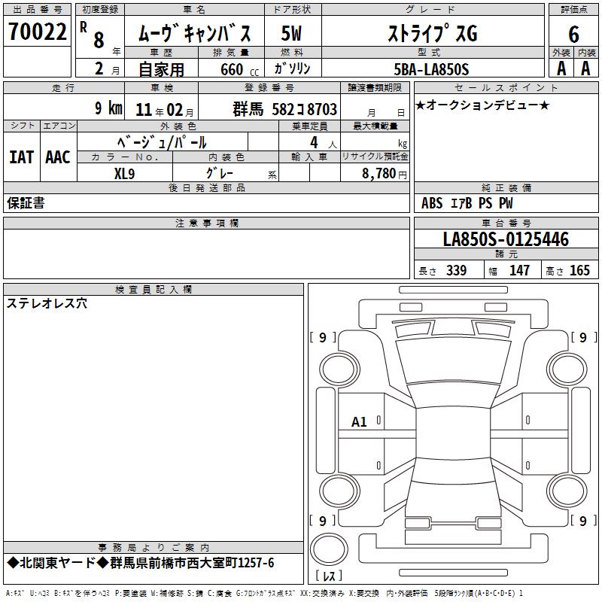
Task: Click the evaluation score 6
Action: [573, 34]
